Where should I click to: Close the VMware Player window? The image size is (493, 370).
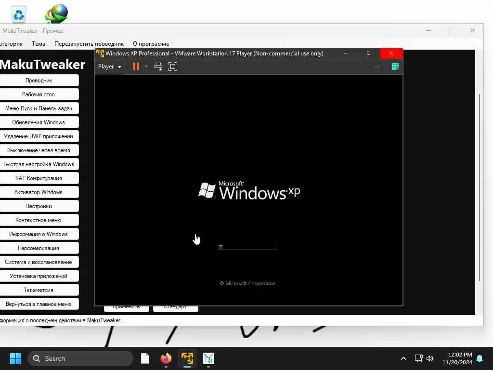391,53
